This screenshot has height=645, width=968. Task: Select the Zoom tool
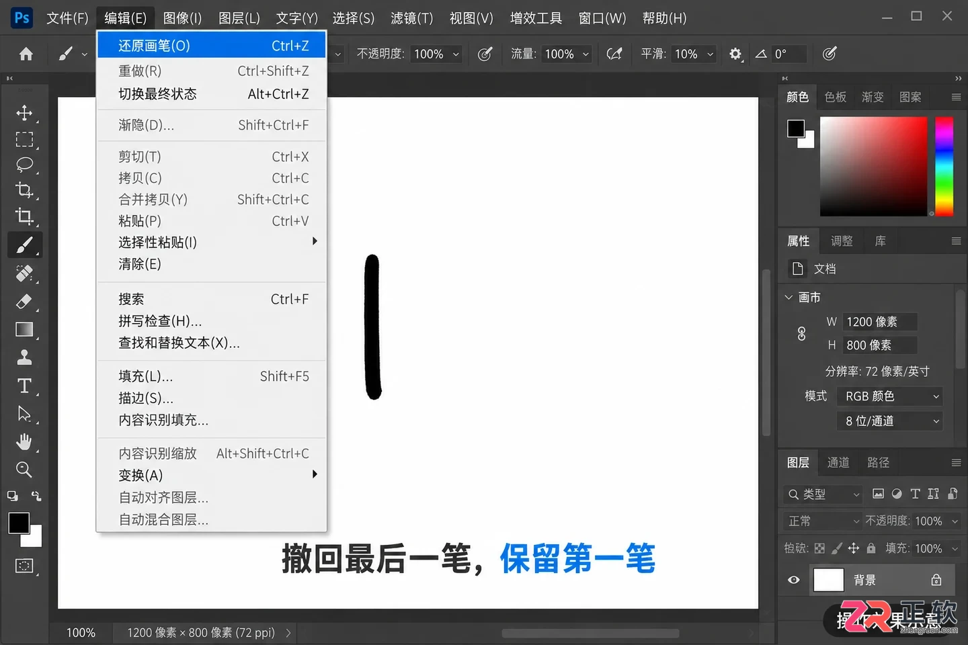(24, 470)
